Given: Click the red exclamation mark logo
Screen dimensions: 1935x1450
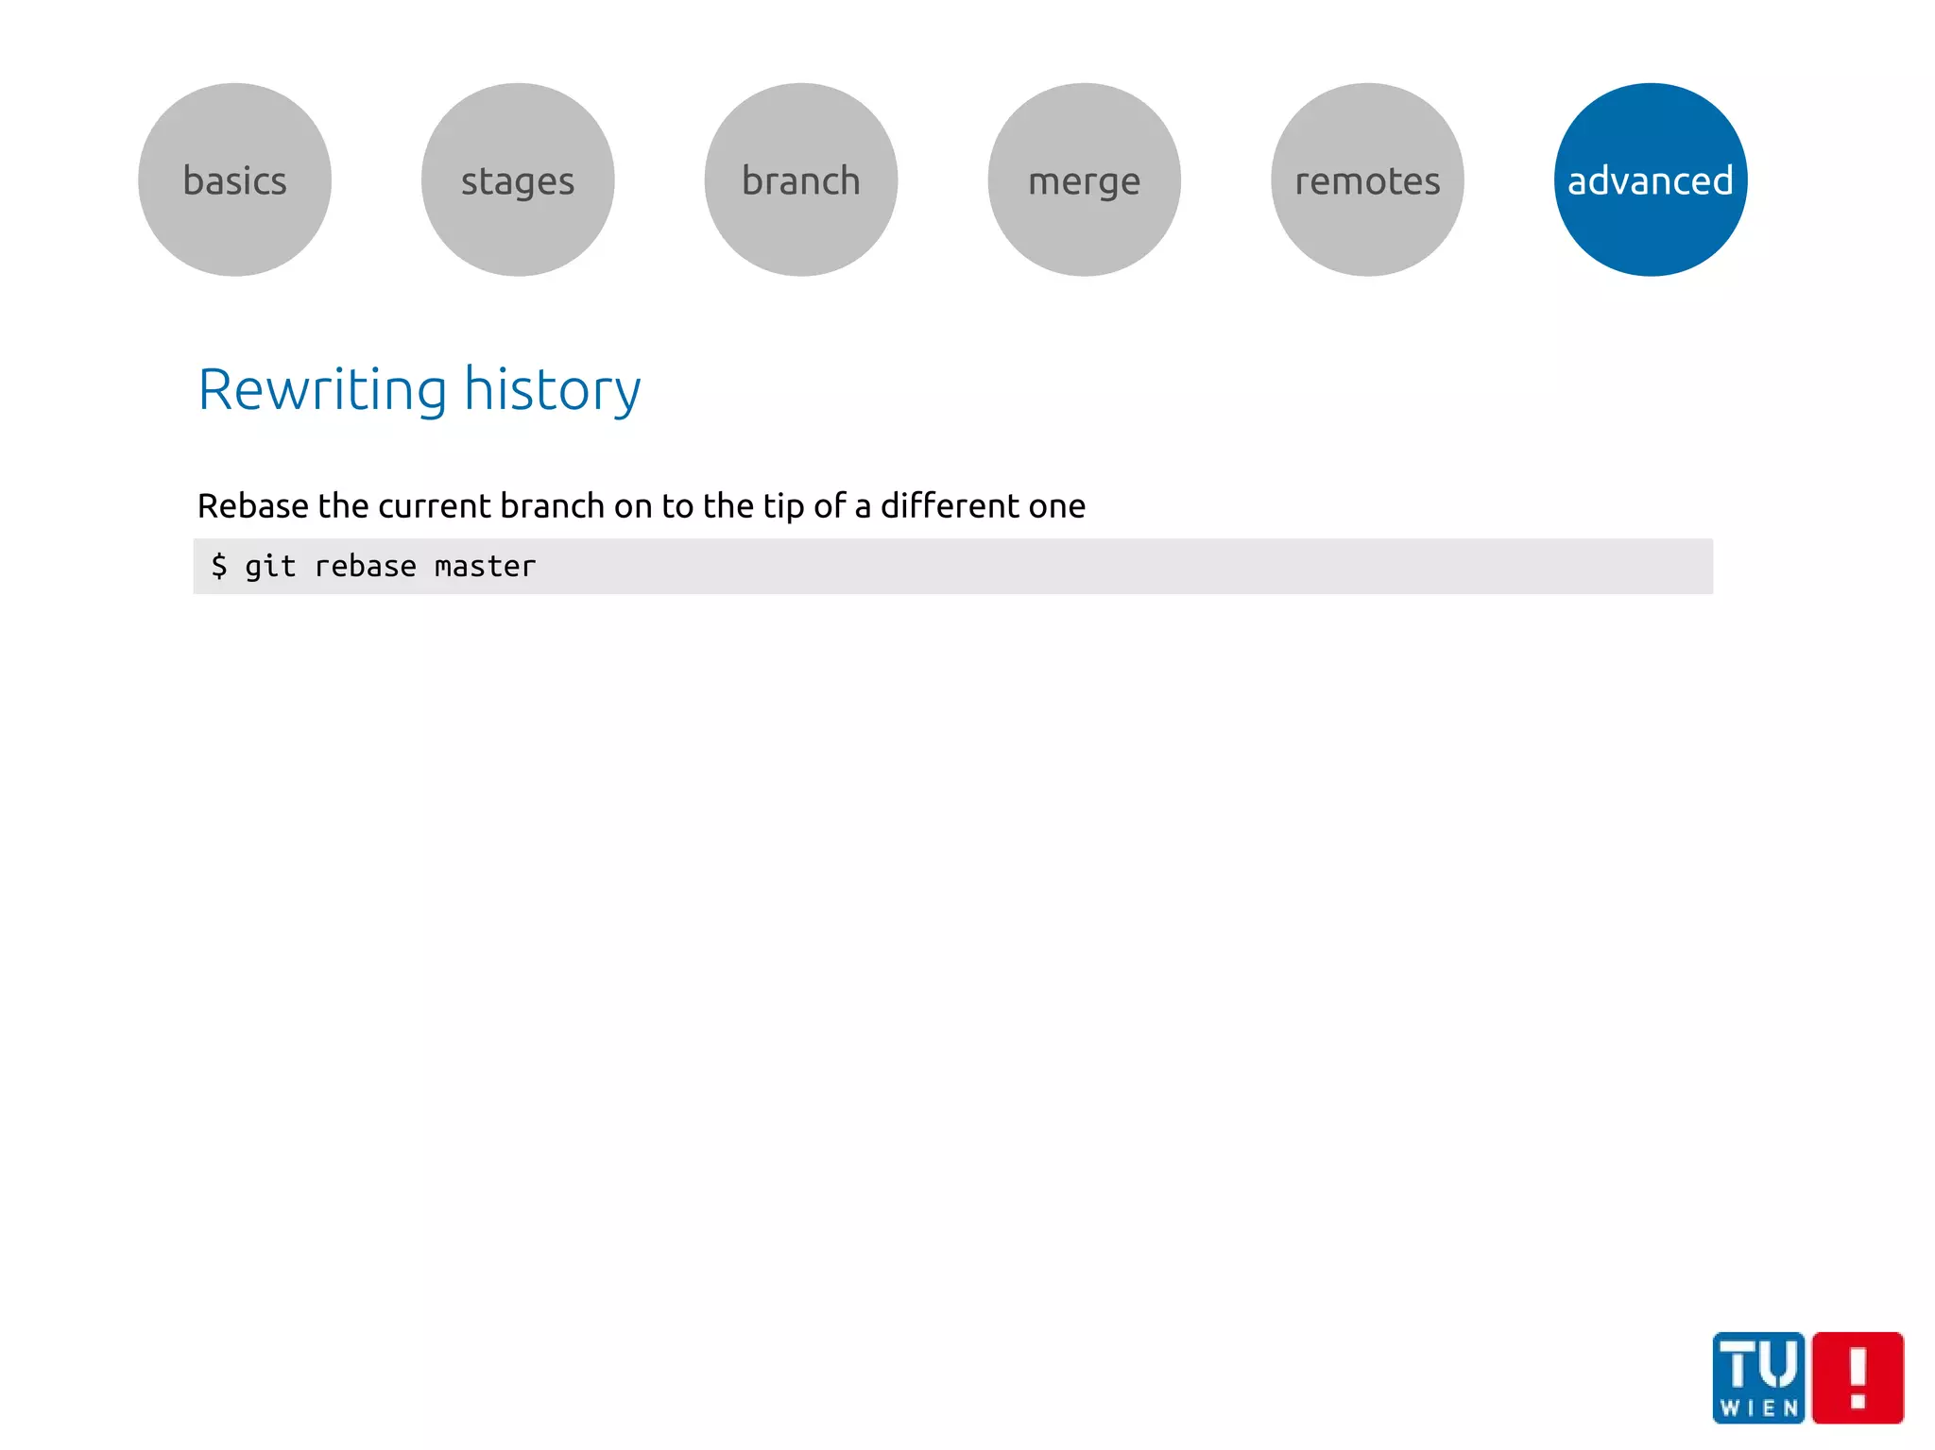Looking at the screenshot, I should (1858, 1376).
